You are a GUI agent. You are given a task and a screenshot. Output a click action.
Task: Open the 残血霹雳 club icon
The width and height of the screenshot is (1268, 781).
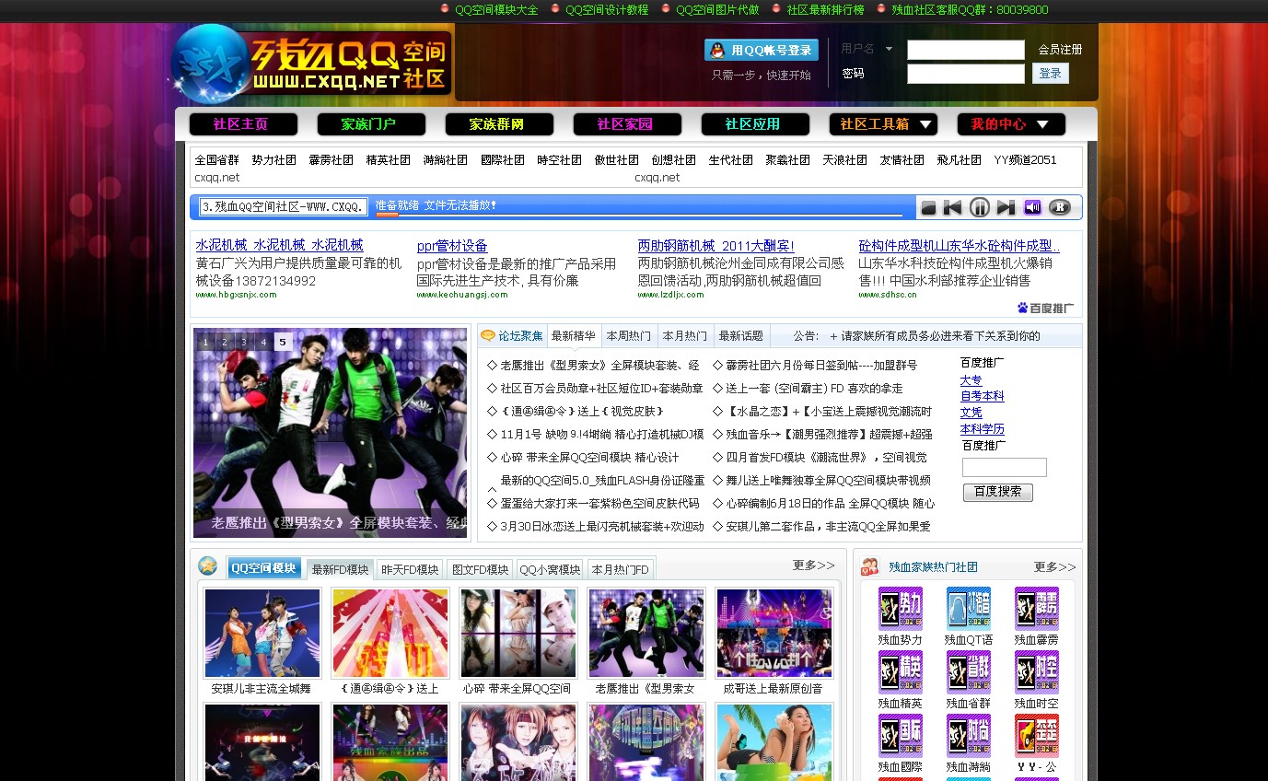[1037, 609]
